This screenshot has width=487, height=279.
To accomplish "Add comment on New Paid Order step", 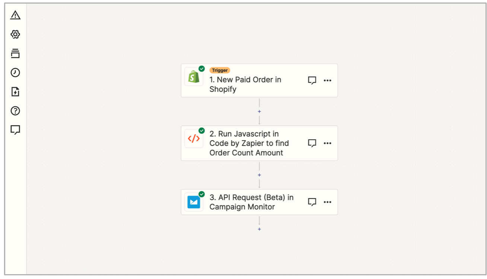I will click(312, 80).
